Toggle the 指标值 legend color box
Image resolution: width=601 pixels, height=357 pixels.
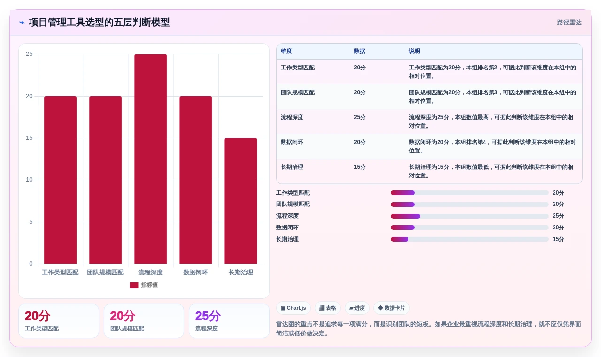(x=134, y=285)
